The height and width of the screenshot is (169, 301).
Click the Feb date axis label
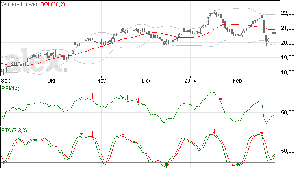click(x=237, y=80)
